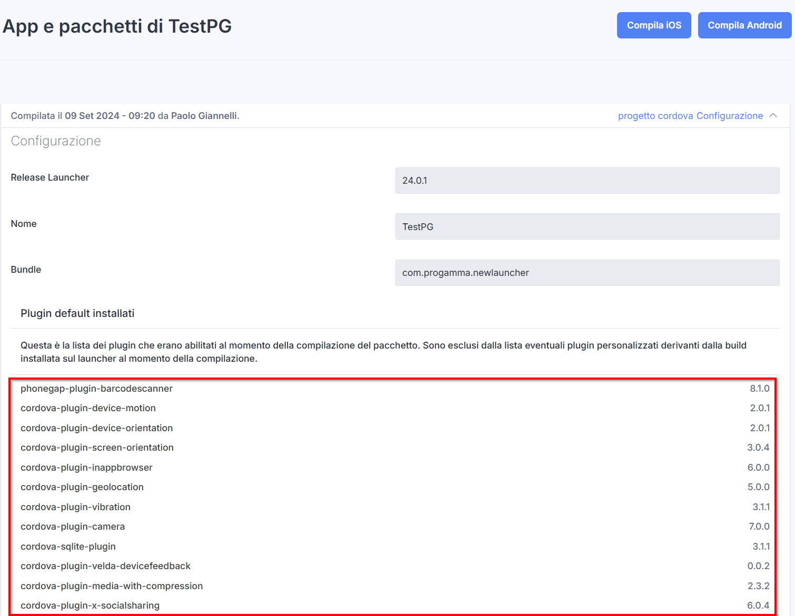Select cordova-plugin-inappbrowser plugin row
Image resolution: width=795 pixels, height=616 pixels.
coord(86,468)
